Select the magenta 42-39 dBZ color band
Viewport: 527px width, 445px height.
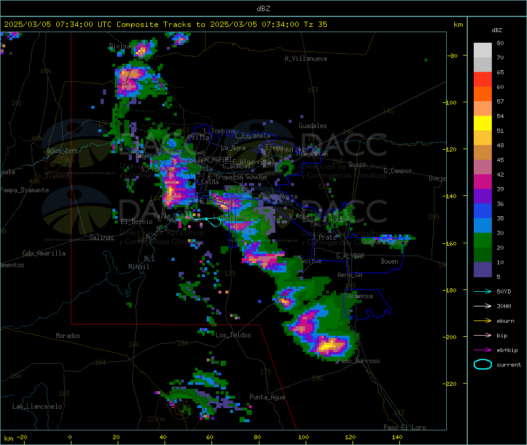[x=482, y=181]
